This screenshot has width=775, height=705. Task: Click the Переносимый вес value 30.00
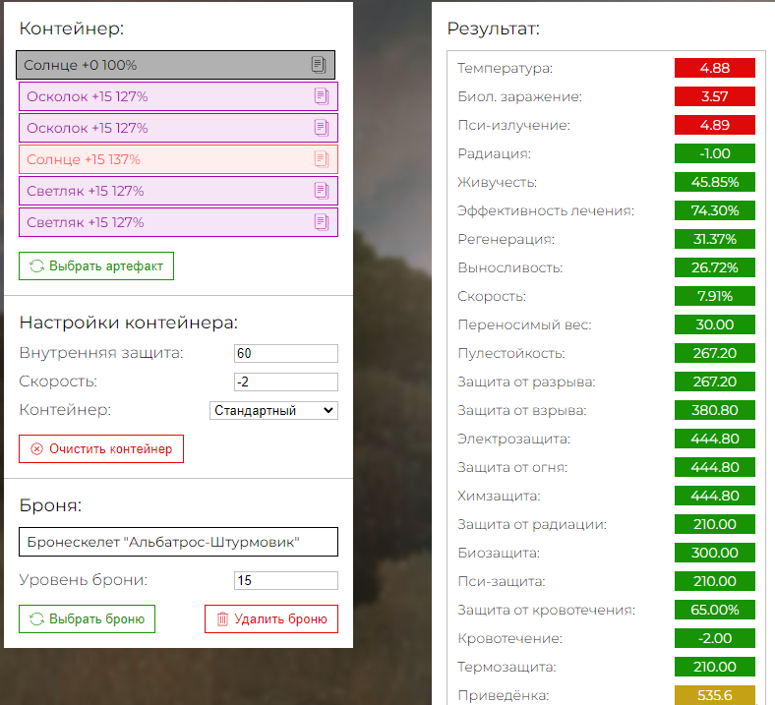(x=715, y=324)
